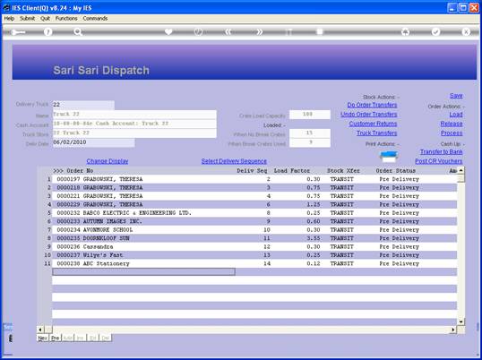Click the checkmark confirm icon in toolbar
This screenshot has width=482, height=360.
point(435,31)
